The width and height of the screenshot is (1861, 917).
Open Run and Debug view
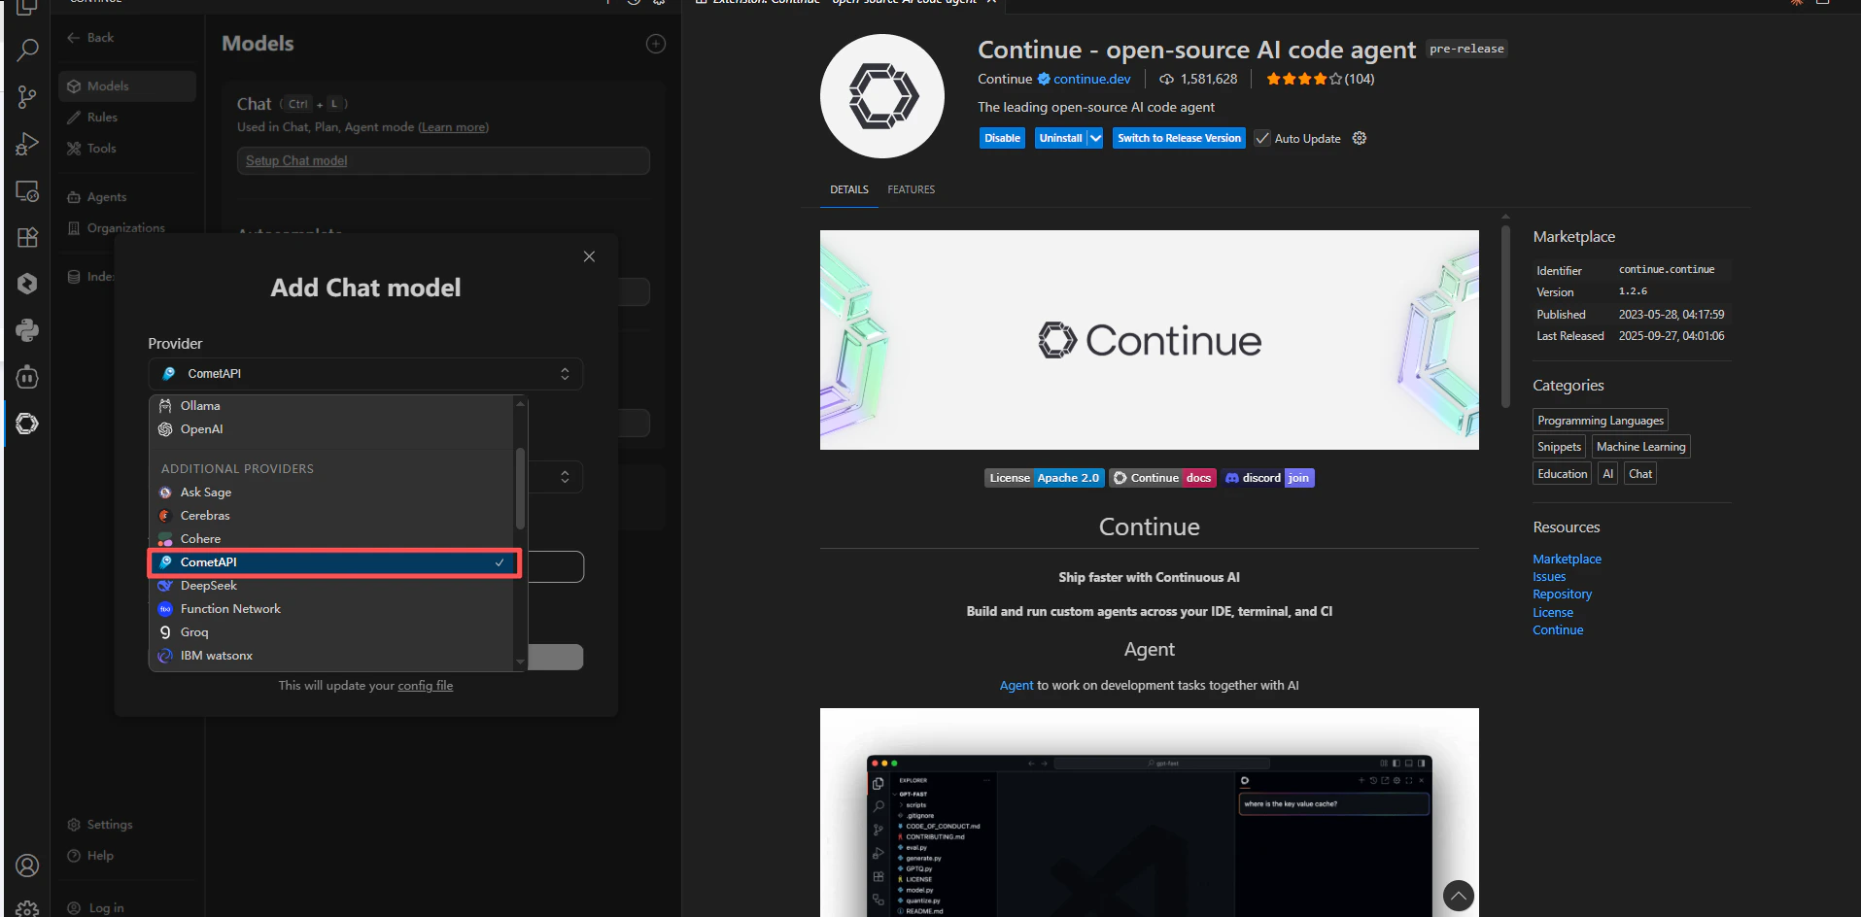[26, 144]
